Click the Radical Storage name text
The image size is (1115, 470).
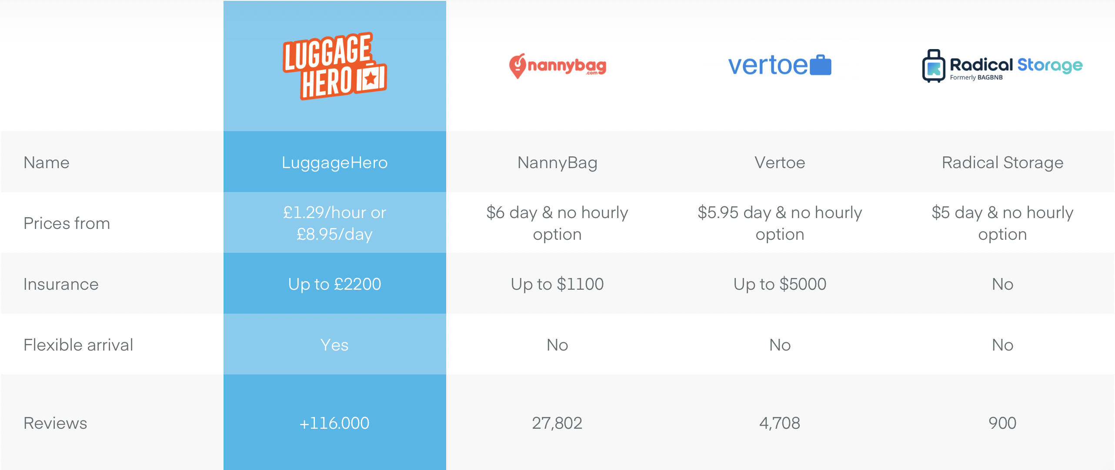point(1002,163)
